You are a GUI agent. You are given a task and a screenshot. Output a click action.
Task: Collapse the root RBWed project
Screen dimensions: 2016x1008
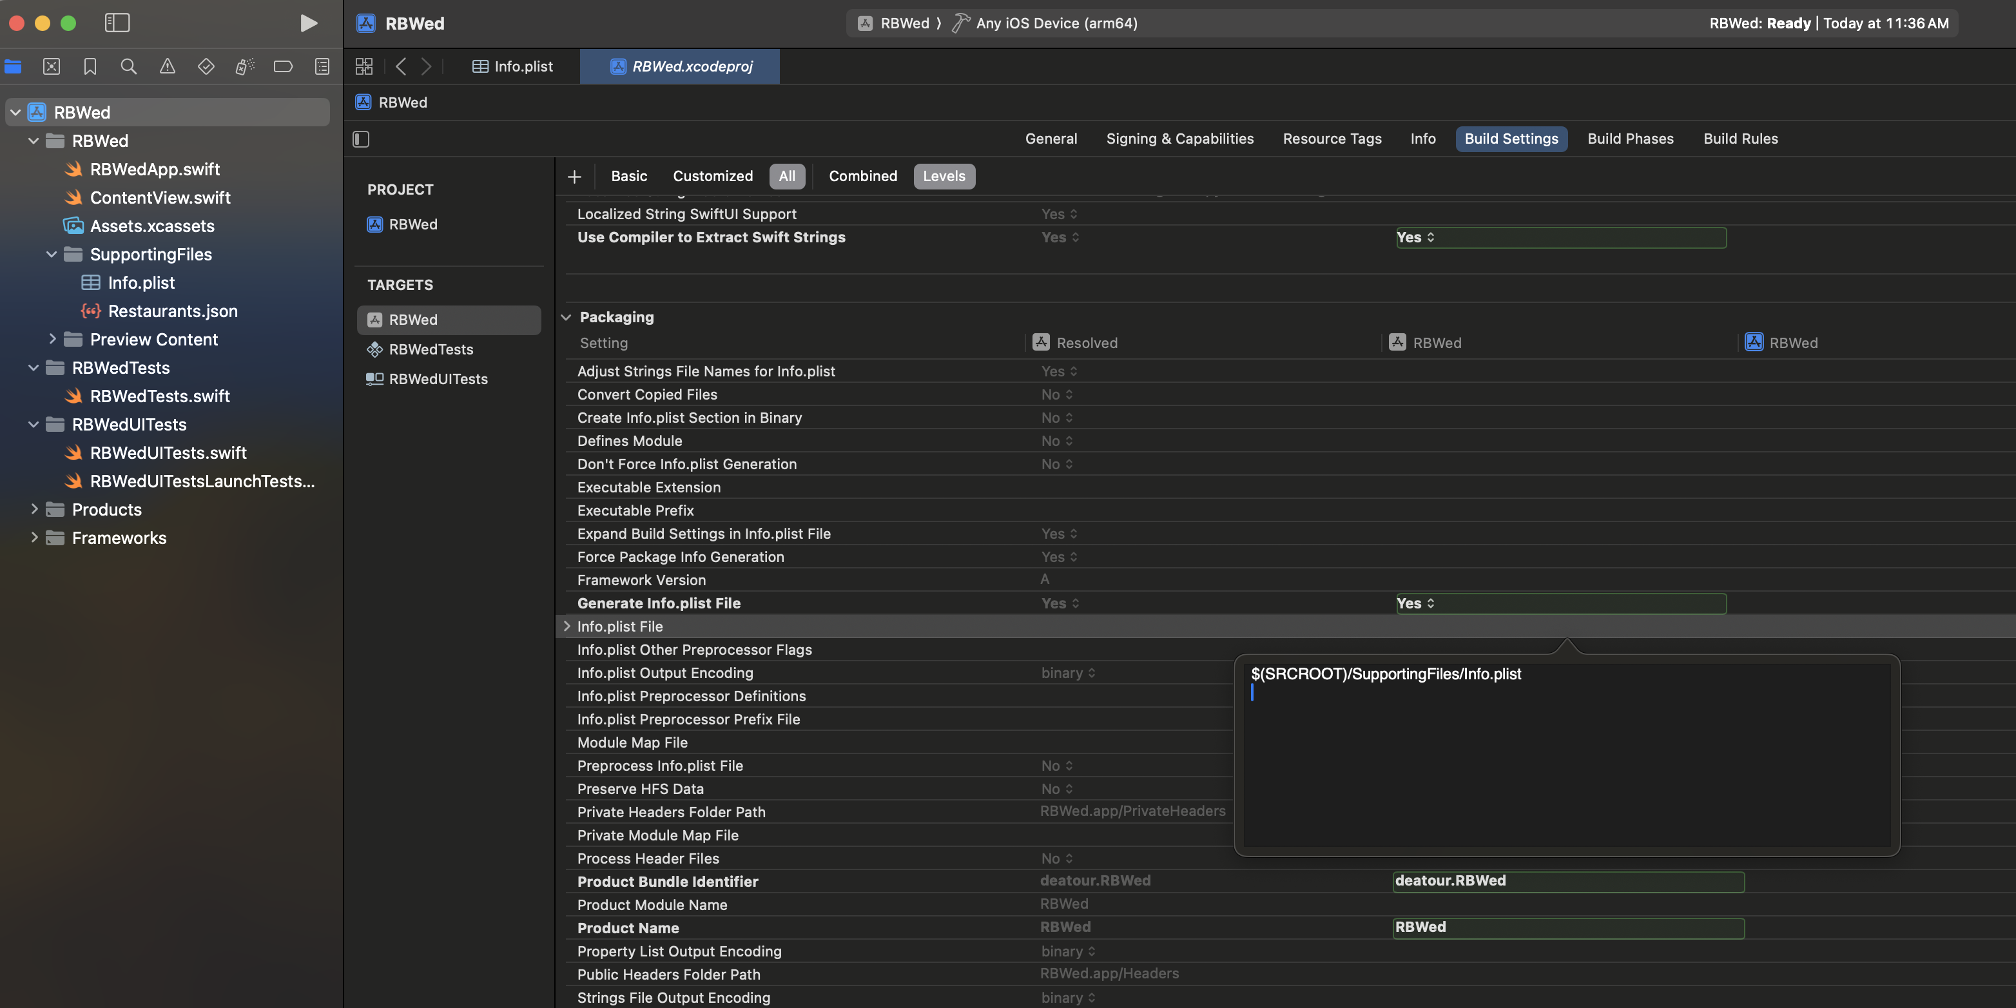[x=15, y=112]
